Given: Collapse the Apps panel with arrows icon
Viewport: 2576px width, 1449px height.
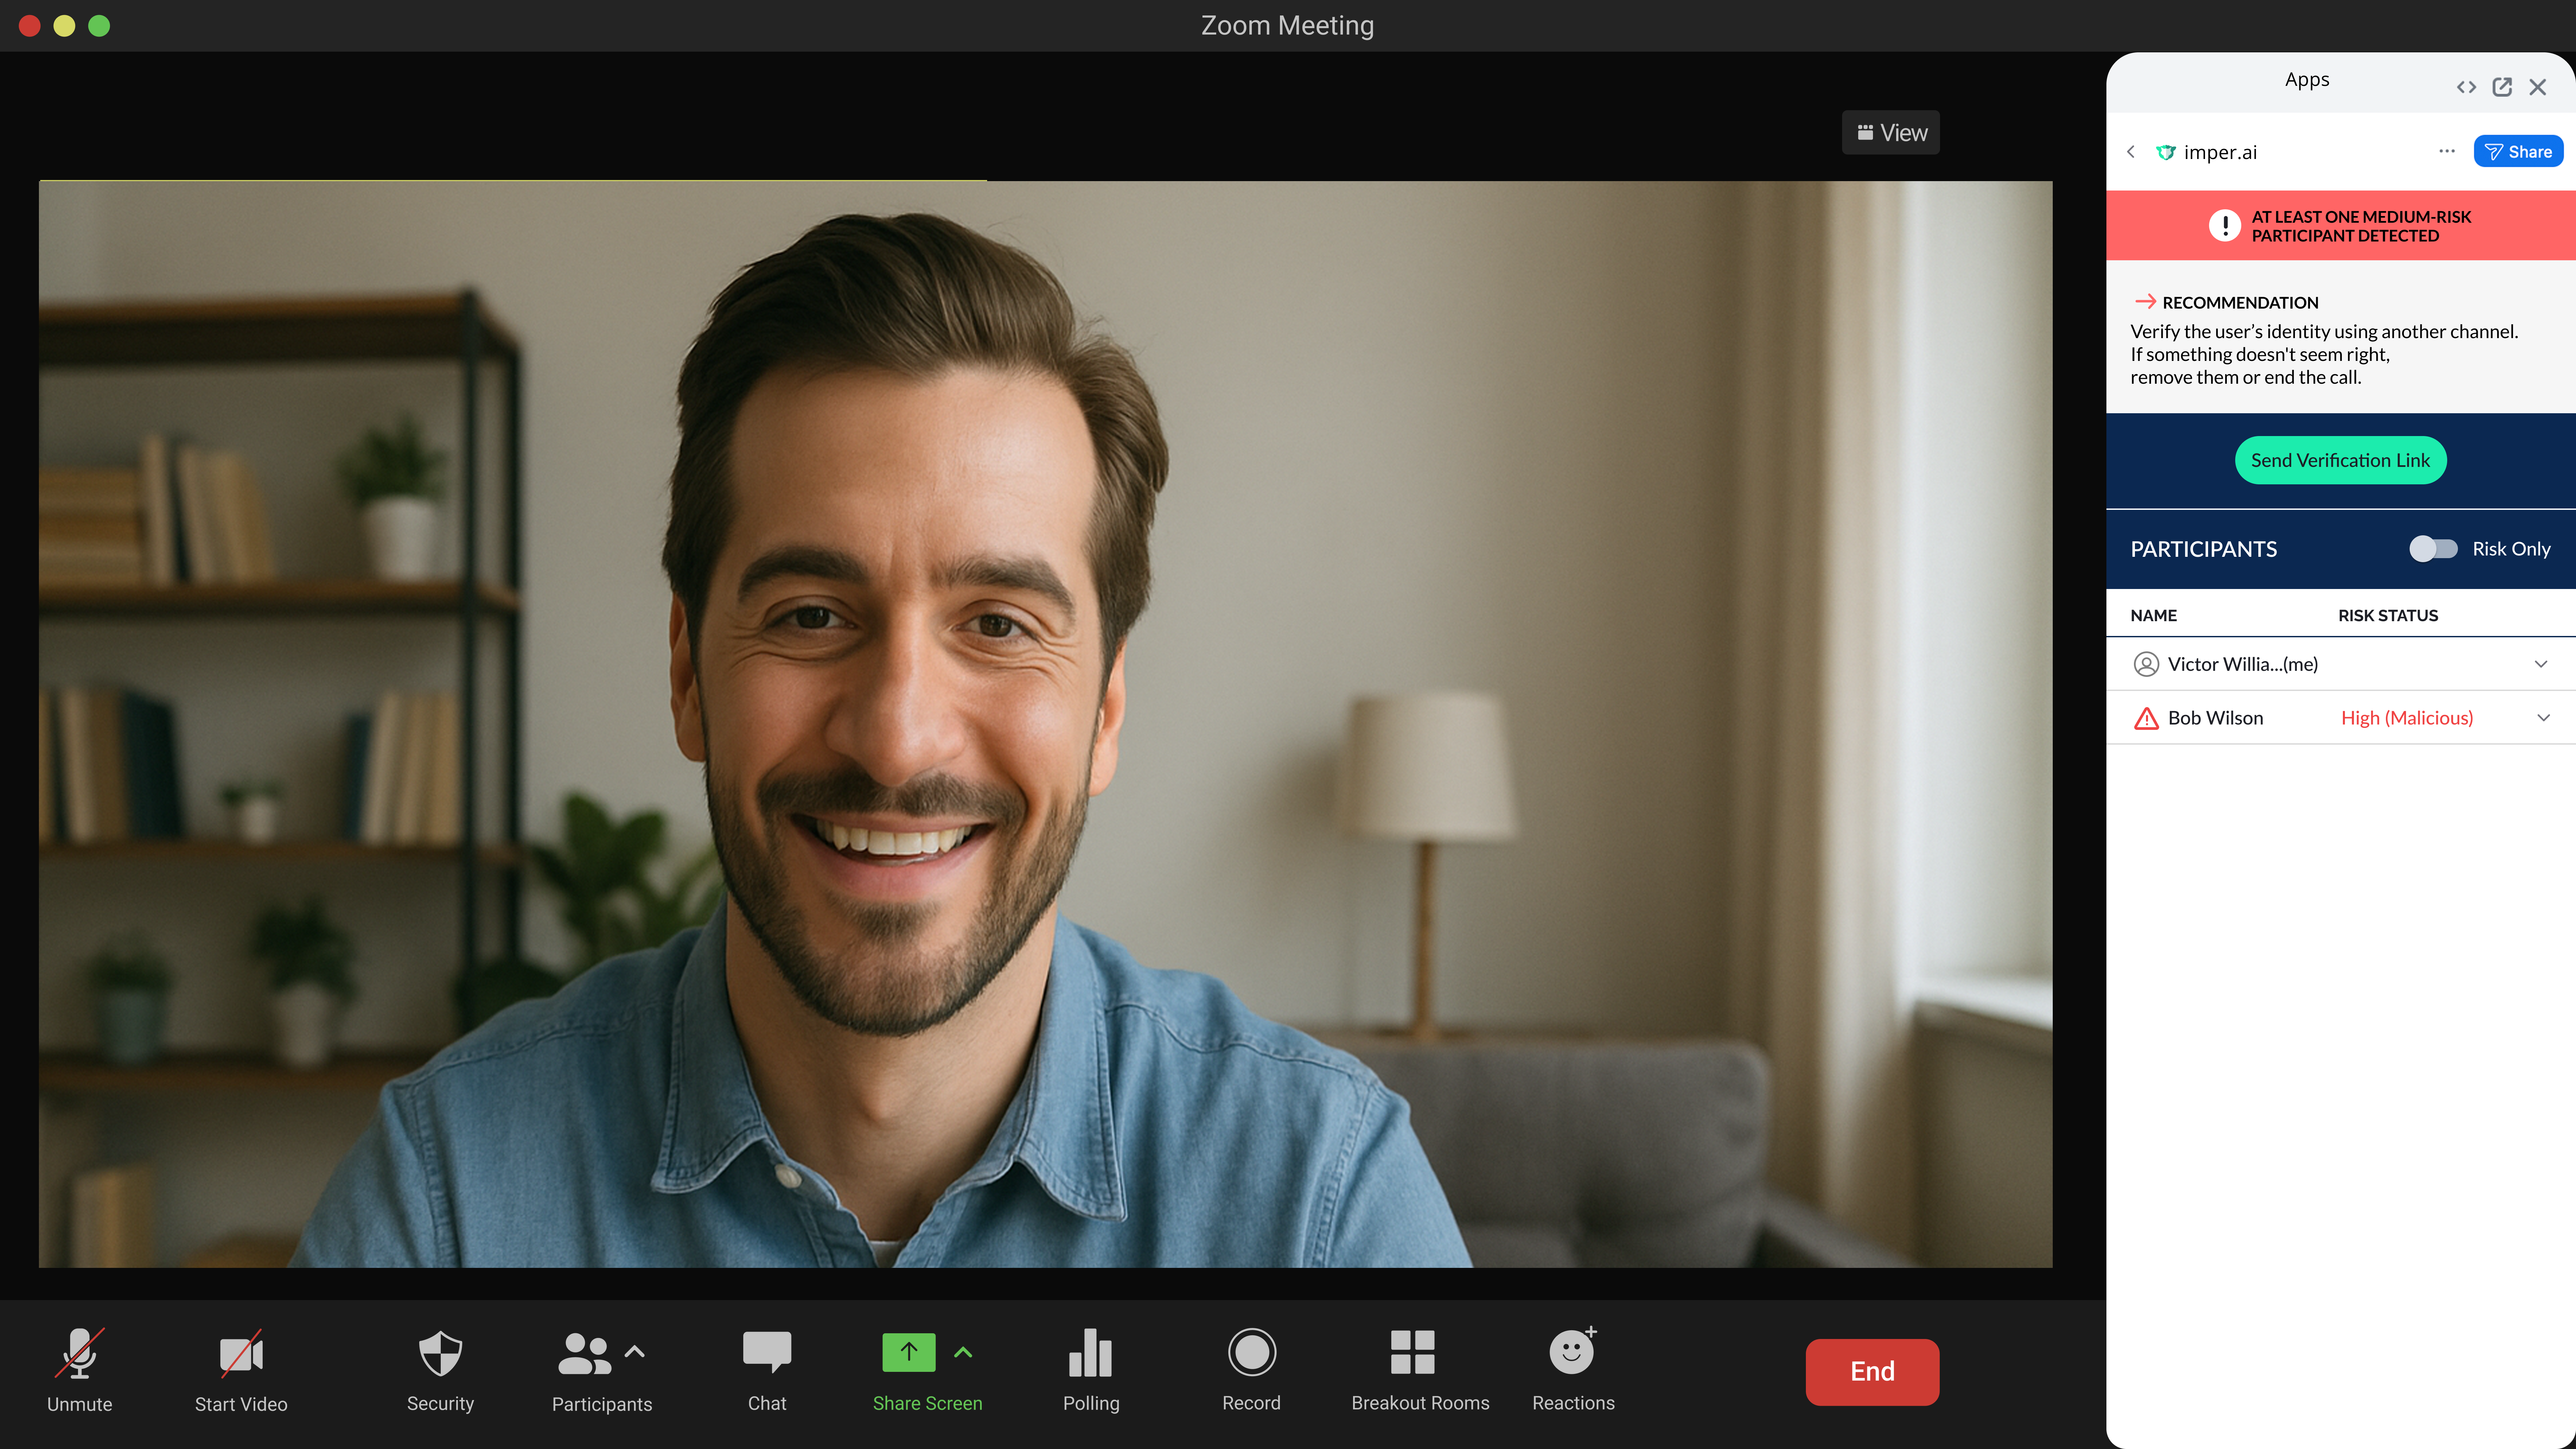Looking at the screenshot, I should 2466,87.
